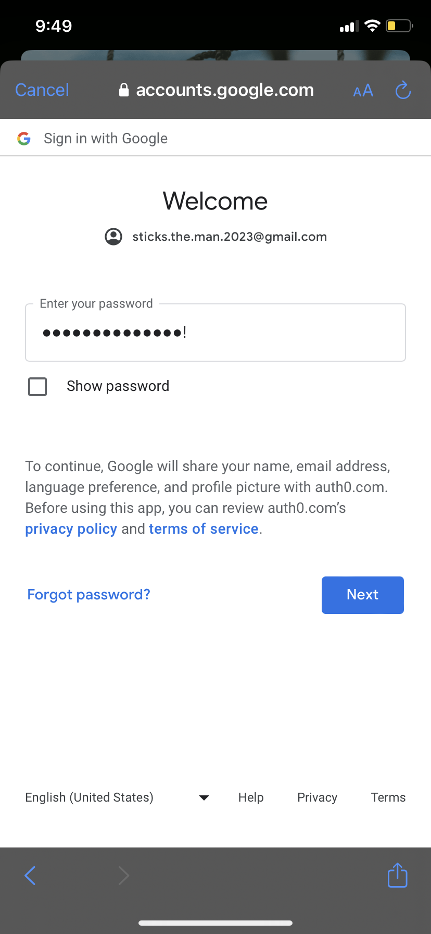The image size is (431, 934).
Task: Tap the padlock icon beside the URL
Action: tap(124, 90)
